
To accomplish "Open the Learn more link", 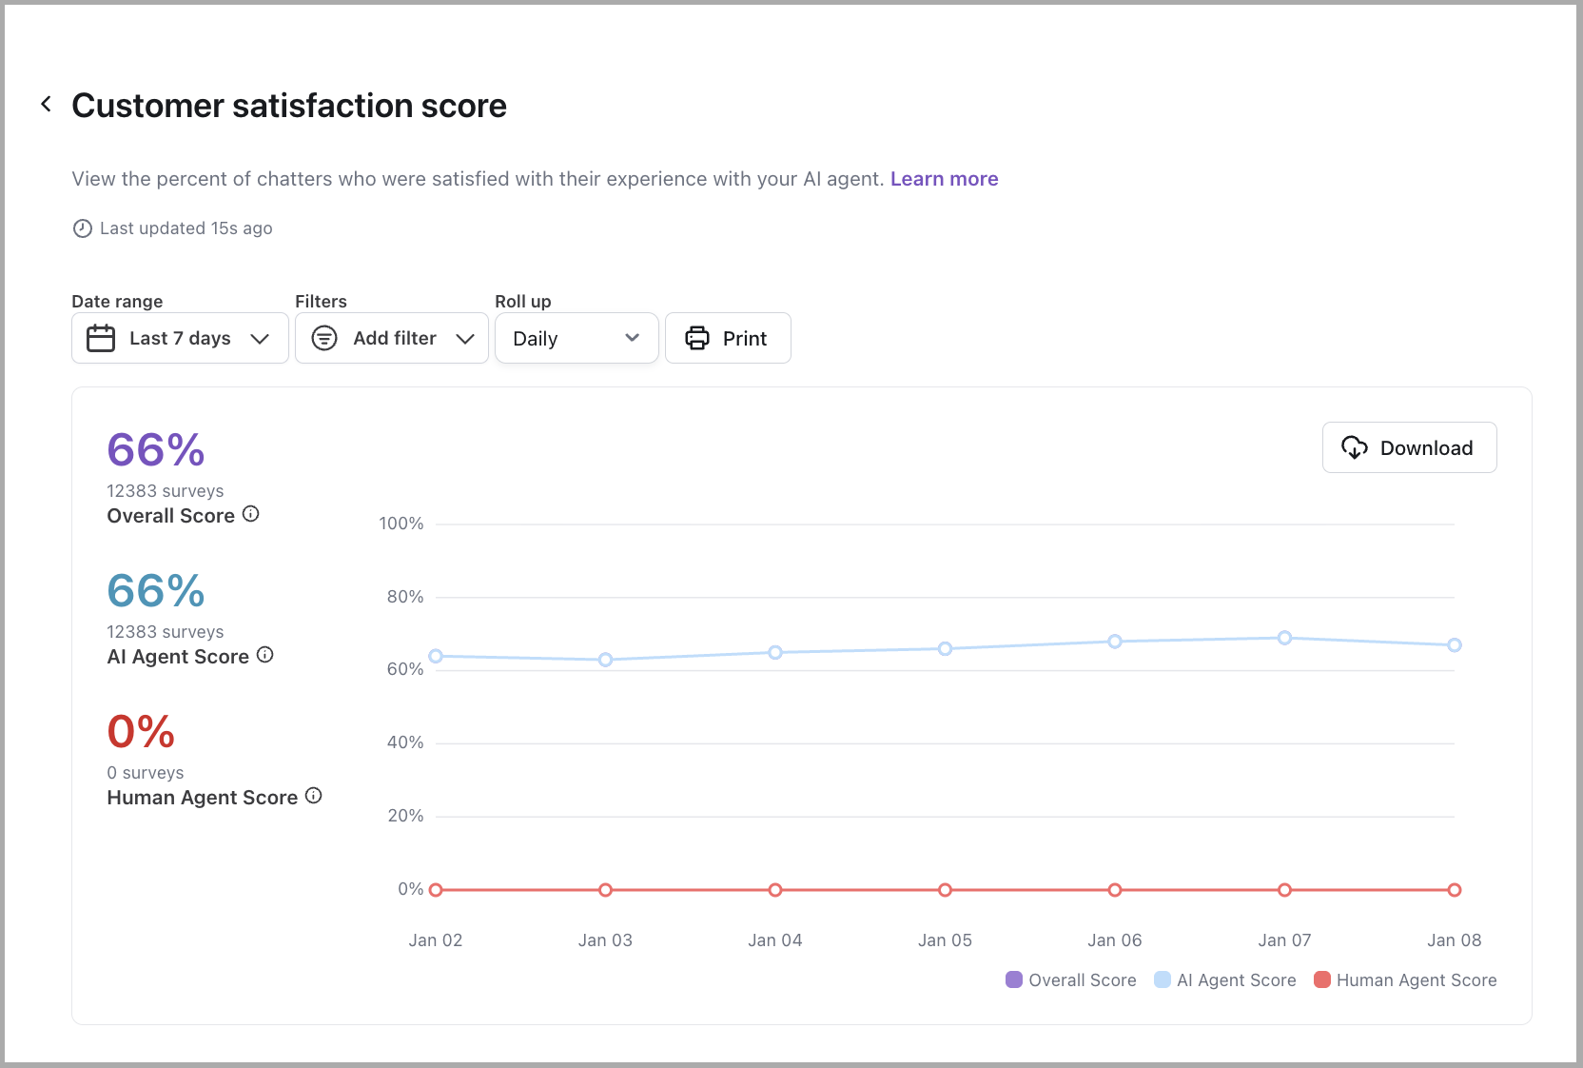I will pos(944,179).
